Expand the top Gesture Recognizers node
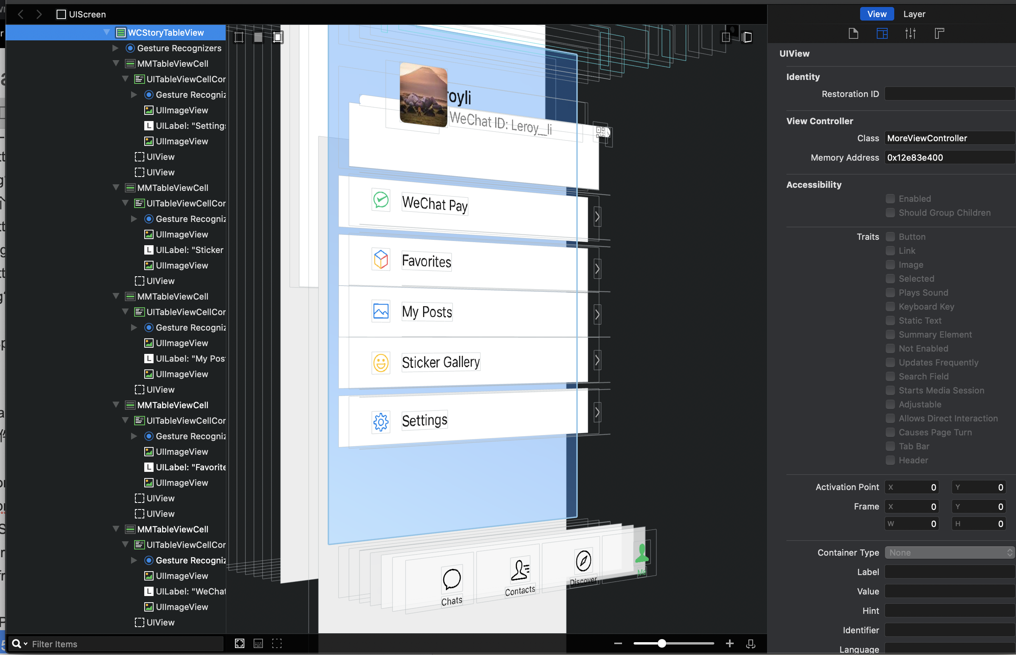Screen dimensions: 1016x655 [115, 48]
